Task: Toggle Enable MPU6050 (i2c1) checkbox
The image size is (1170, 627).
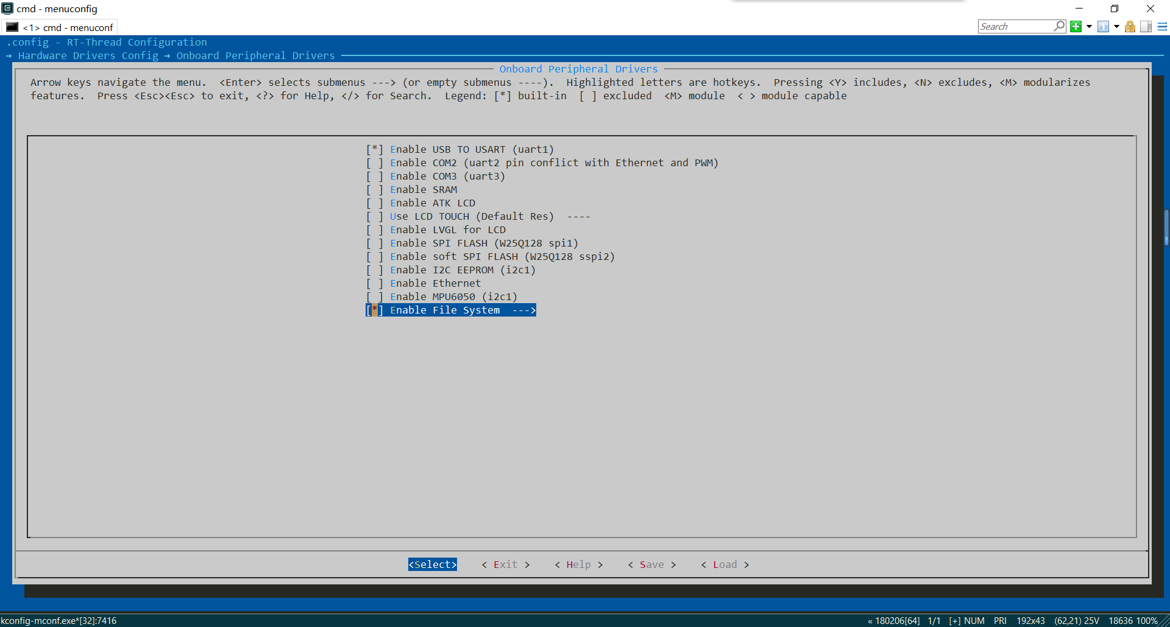Action: (x=375, y=296)
